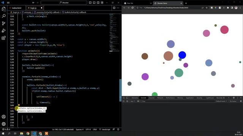The width and height of the screenshot is (243, 136).
Task: Click the lightbulb code action icon
Action: pyautogui.click(x=19, y=105)
